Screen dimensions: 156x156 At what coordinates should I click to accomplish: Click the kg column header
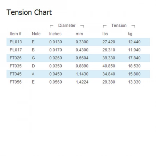pos(130,34)
